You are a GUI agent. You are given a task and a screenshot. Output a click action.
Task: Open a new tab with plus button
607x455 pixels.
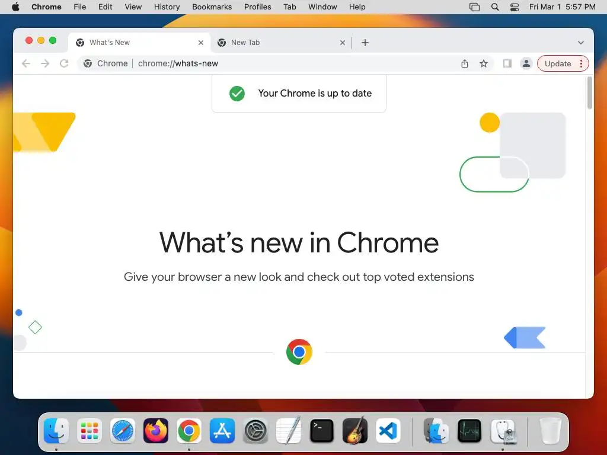[x=365, y=43]
